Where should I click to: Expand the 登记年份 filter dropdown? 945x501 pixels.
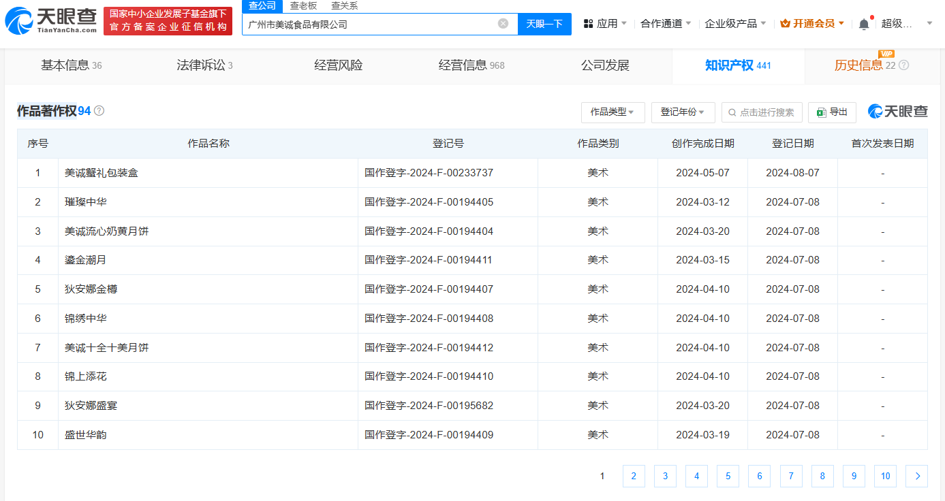pos(683,112)
